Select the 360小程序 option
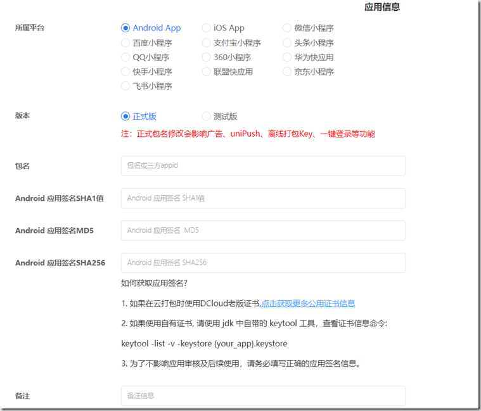 (x=207, y=58)
